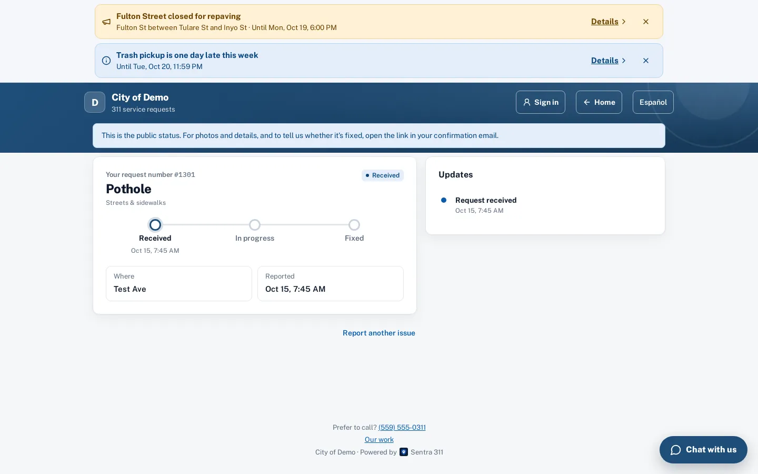Call the (559) 555-0311 phone link
This screenshot has height=474, width=758.
(402, 427)
